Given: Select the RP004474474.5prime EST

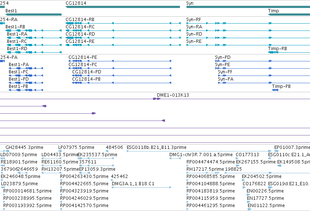Looking at the screenshot, I should pyautogui.click(x=188, y=166).
